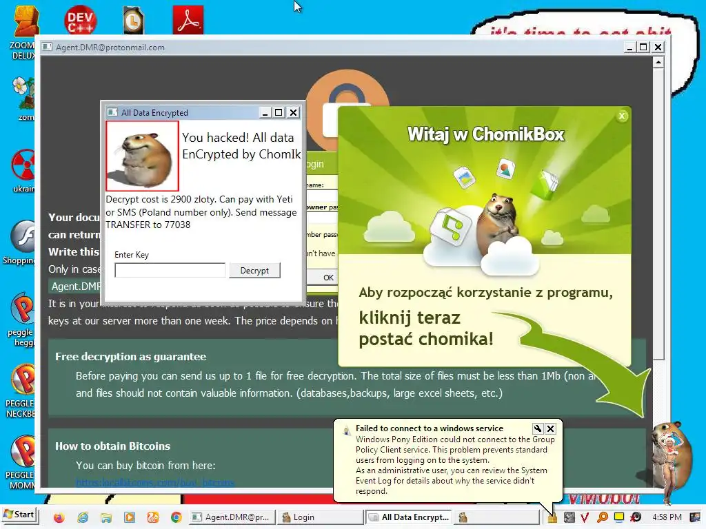Click the red V icon in system tray
This screenshot has width=706, height=529.
585,518
